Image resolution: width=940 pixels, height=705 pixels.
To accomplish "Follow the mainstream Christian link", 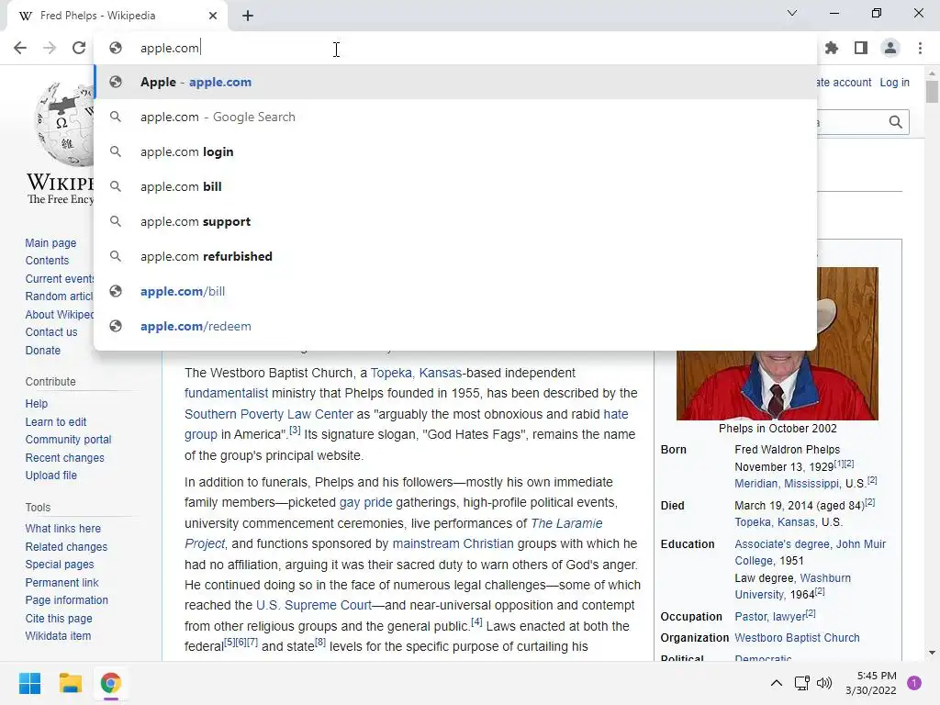I will tap(453, 543).
